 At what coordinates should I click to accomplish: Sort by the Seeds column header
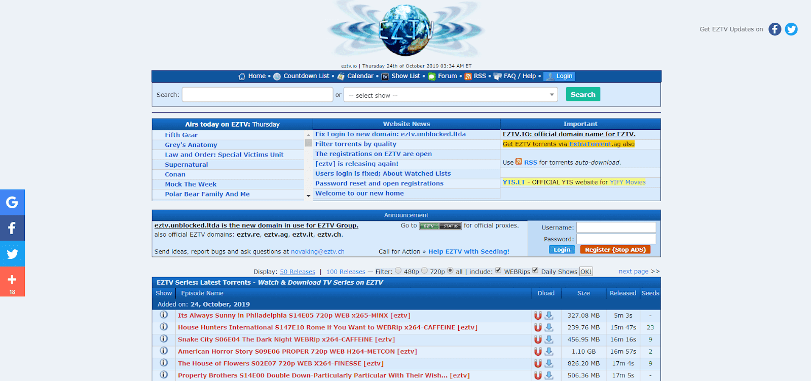650,293
